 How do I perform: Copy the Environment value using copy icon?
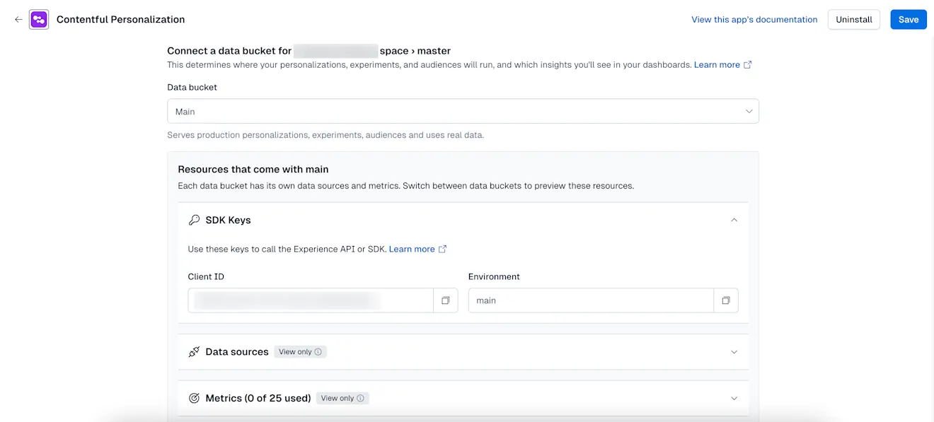(x=725, y=300)
